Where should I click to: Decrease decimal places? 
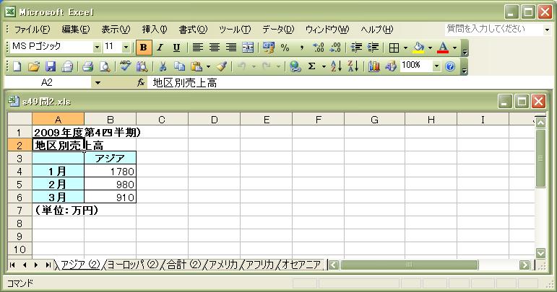(x=335, y=48)
